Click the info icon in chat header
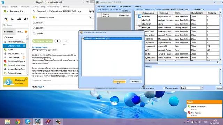This screenshot has height=125, width=223. pos(93,11)
